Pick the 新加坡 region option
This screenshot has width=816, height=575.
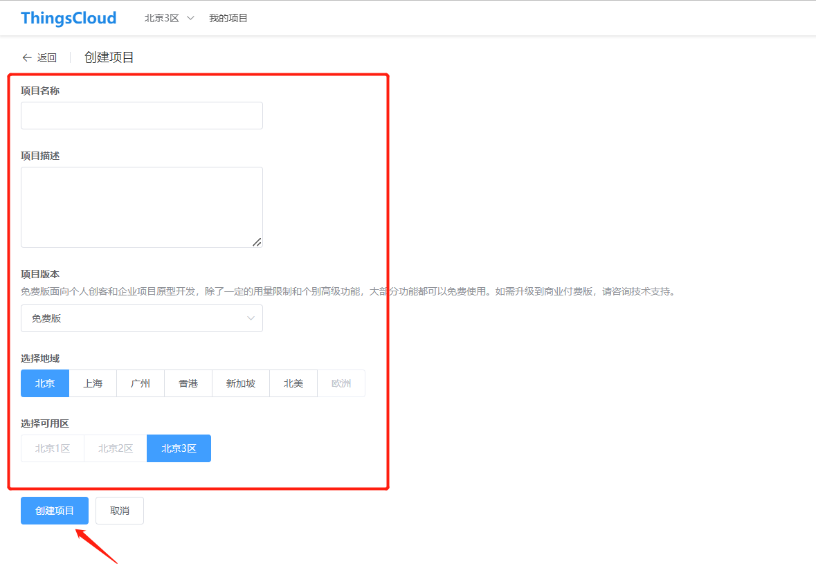(x=241, y=383)
